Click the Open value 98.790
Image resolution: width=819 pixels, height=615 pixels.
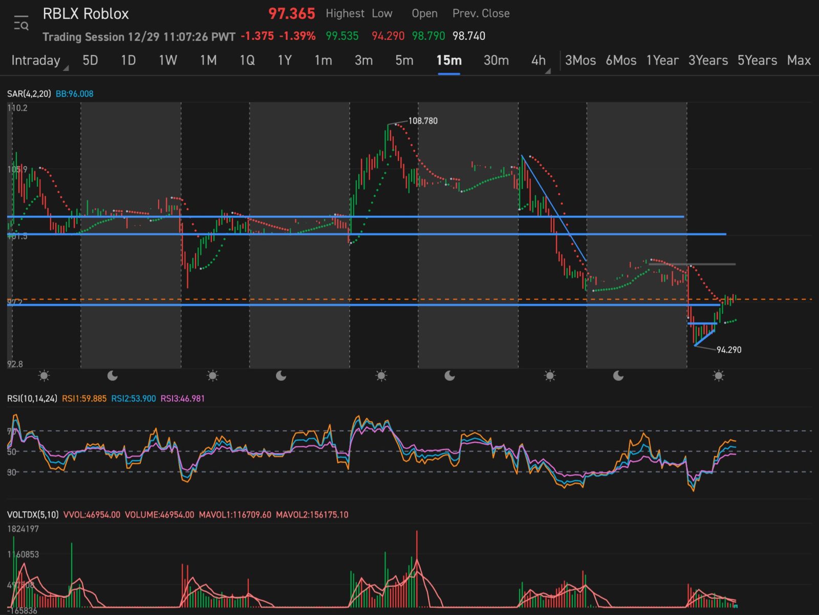coord(428,36)
